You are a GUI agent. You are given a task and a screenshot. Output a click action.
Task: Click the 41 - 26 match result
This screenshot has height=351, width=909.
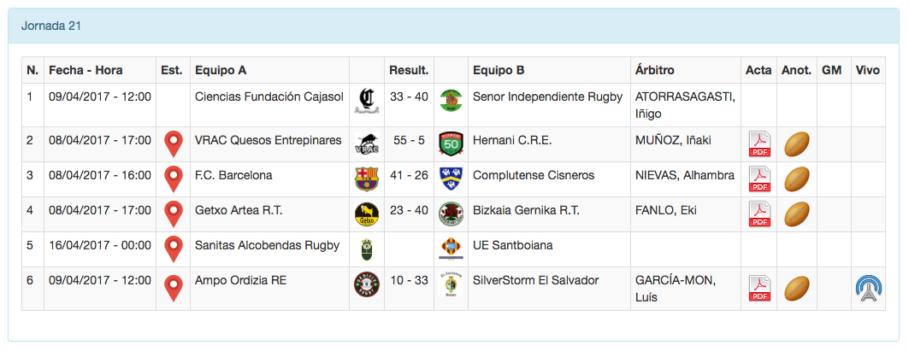pyautogui.click(x=408, y=175)
